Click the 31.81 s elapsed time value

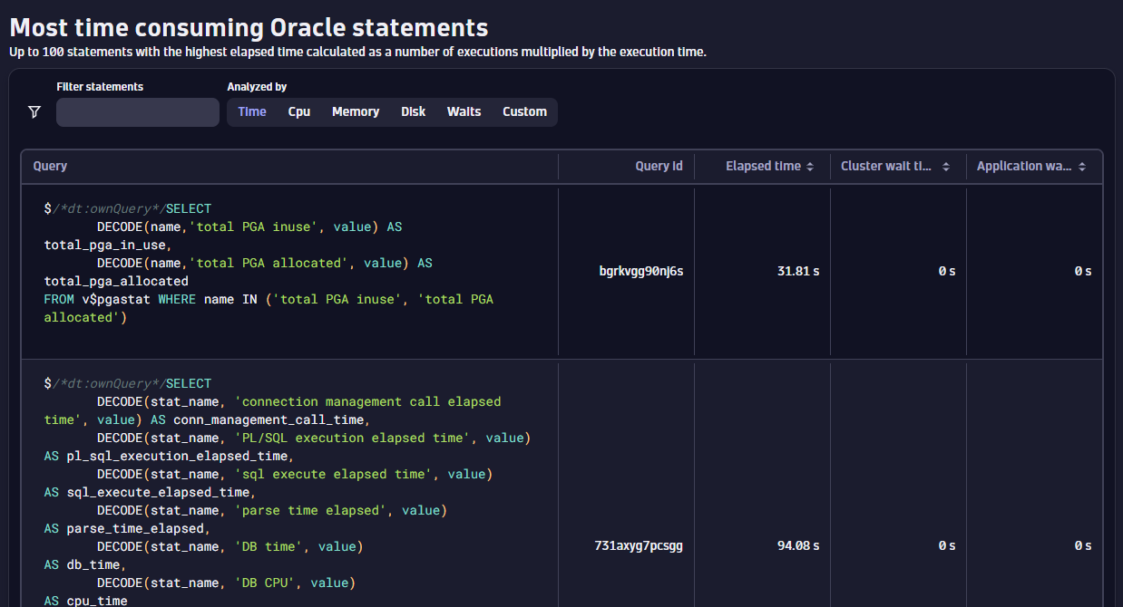(798, 271)
